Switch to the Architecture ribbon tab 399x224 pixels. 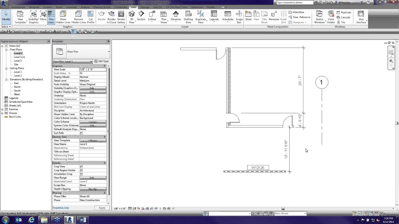pyautogui.click(x=18, y=7)
